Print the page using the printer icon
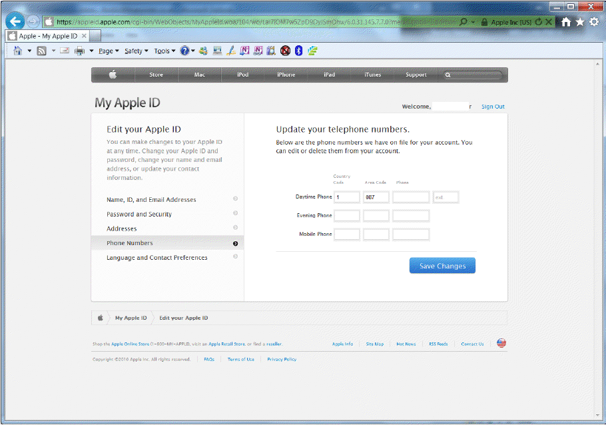Viewport: 606px width, 425px height. click(x=80, y=51)
